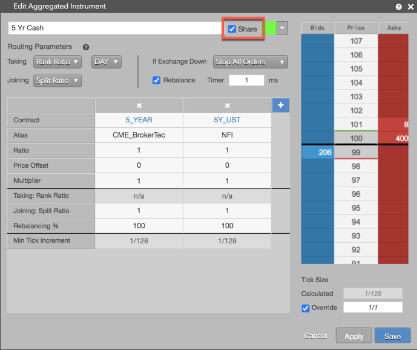Select the 5_YEAR contract link

pos(139,120)
